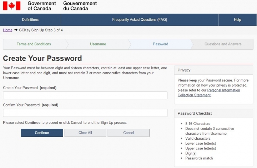Click the Privacy panel header
This screenshot has height=168, width=257.
pyautogui.click(x=213, y=70)
